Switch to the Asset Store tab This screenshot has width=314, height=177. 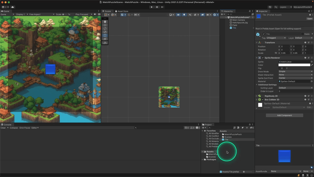[121, 11]
